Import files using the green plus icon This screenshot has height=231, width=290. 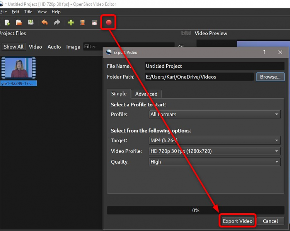coord(71,22)
